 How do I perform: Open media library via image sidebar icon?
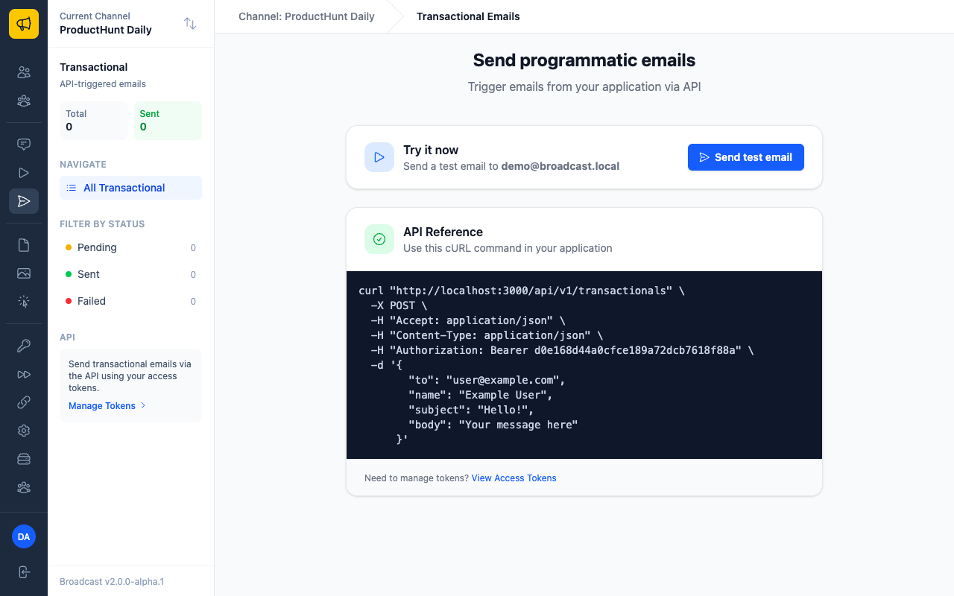pos(24,273)
